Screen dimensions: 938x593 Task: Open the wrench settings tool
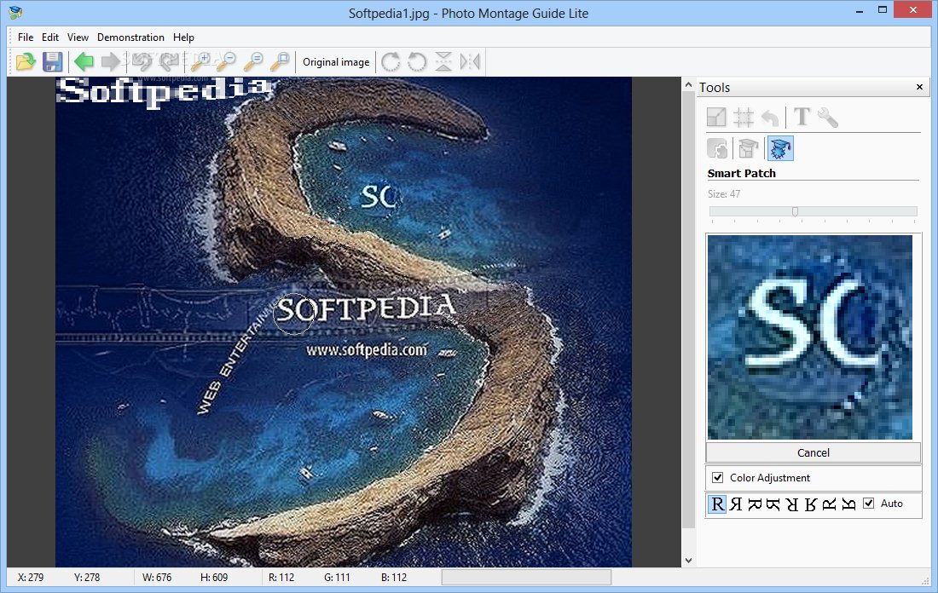pos(828,118)
